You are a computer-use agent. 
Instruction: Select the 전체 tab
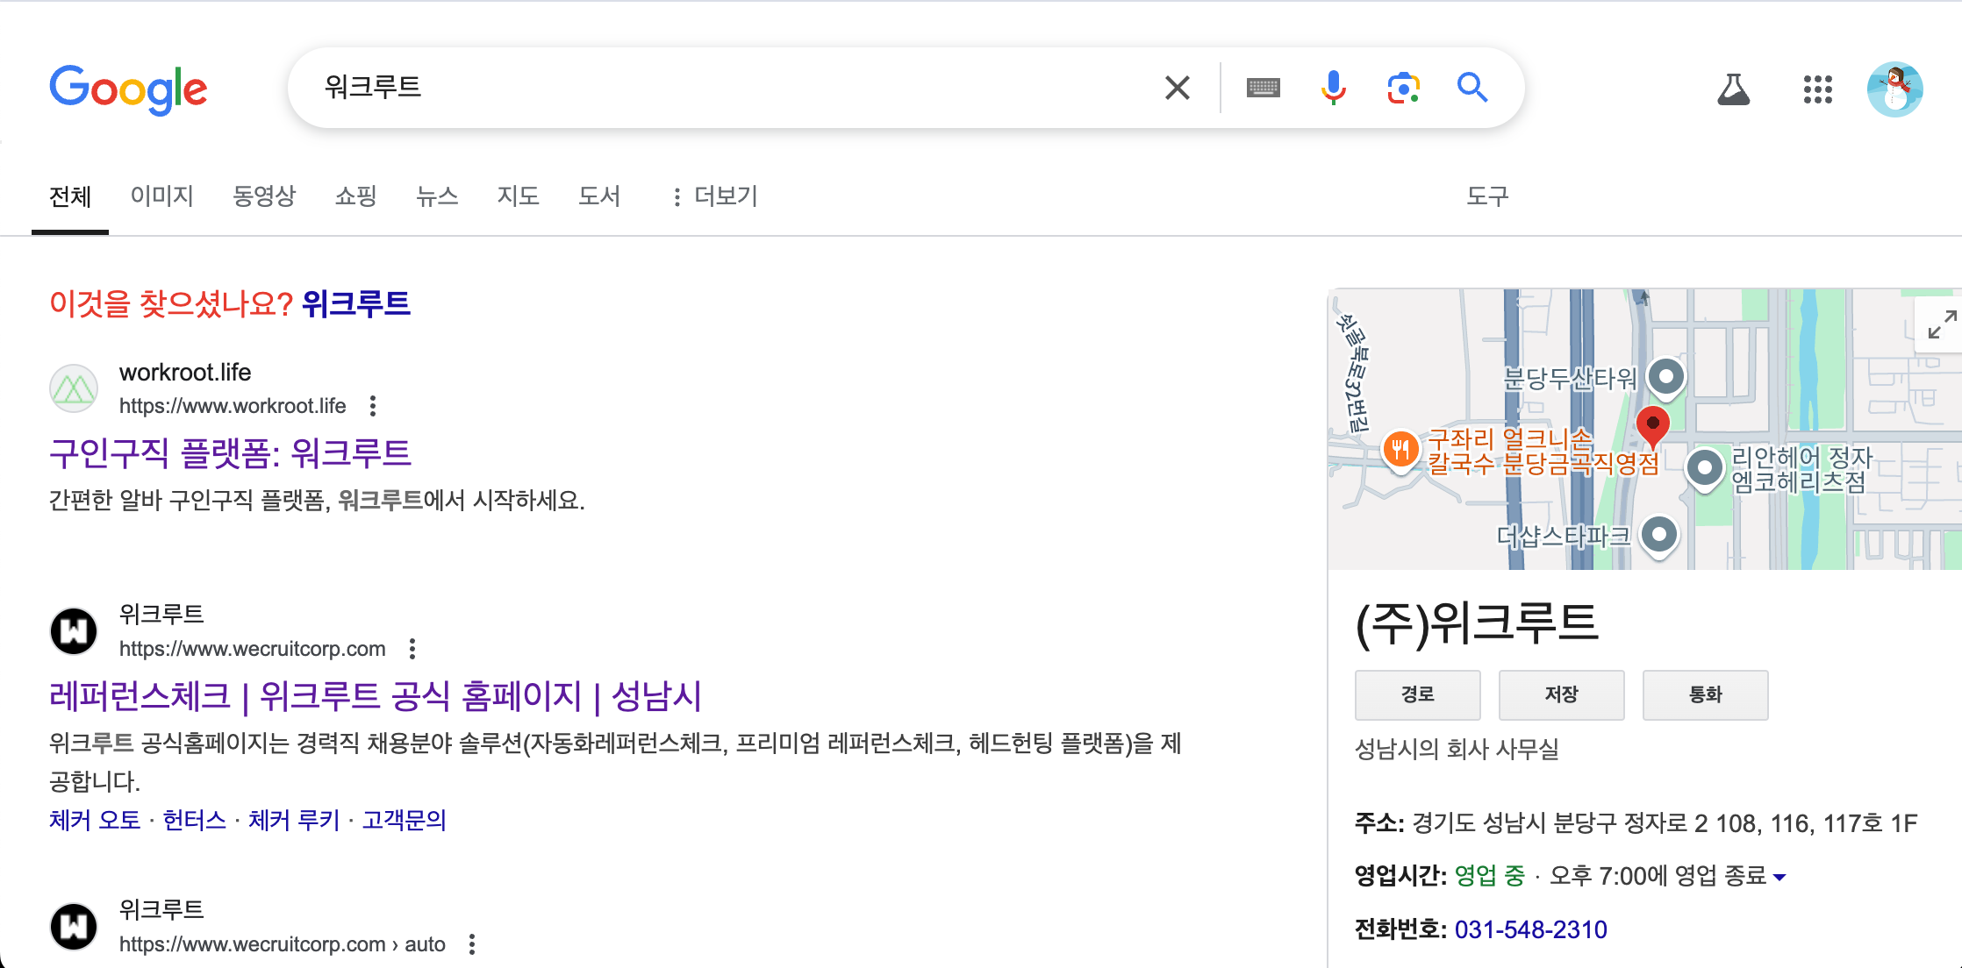70,196
